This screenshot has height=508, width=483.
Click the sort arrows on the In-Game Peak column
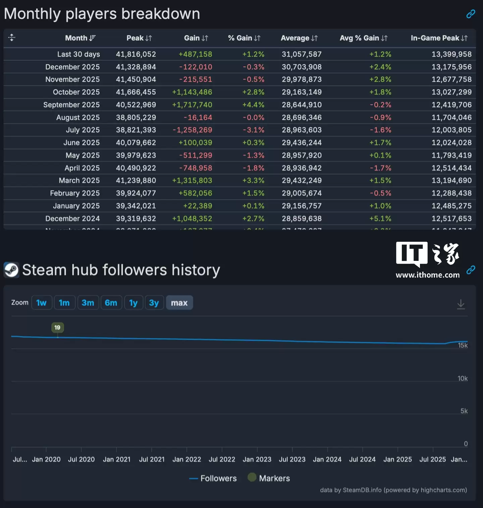coord(465,38)
